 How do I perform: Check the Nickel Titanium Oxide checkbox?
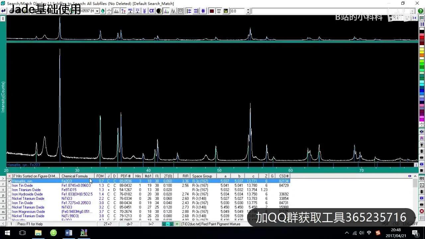9,198
